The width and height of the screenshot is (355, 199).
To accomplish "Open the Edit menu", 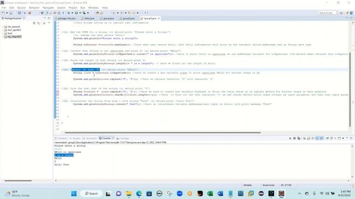I will 12,8.
